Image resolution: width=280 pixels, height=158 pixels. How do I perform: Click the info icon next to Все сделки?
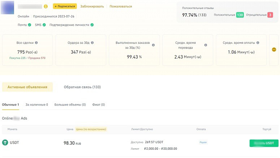36,43
